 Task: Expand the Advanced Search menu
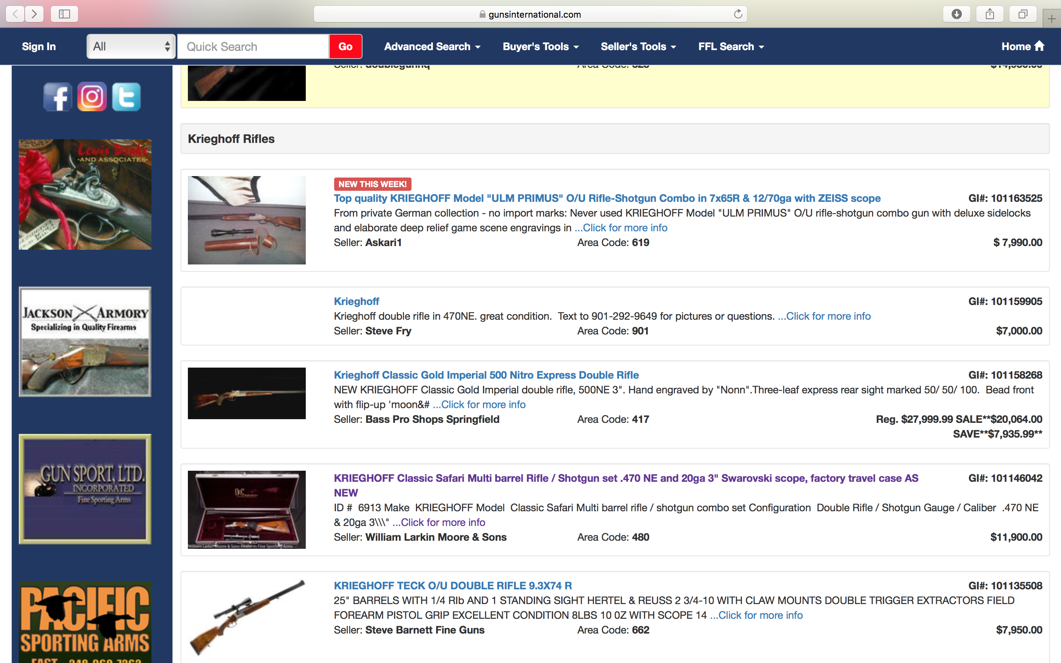(432, 46)
